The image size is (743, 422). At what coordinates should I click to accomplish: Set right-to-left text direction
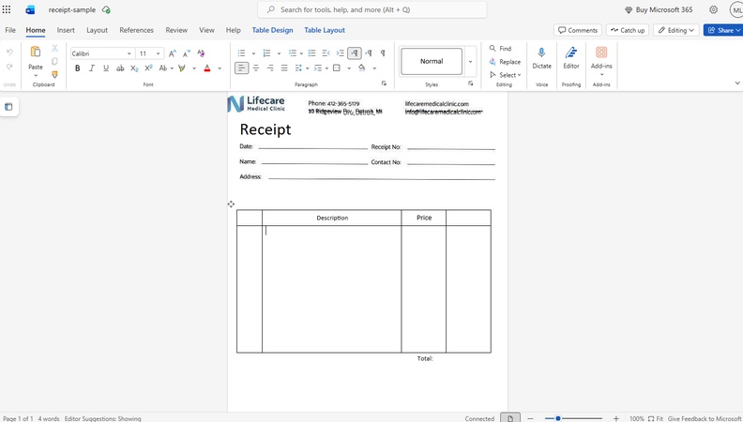(x=369, y=53)
